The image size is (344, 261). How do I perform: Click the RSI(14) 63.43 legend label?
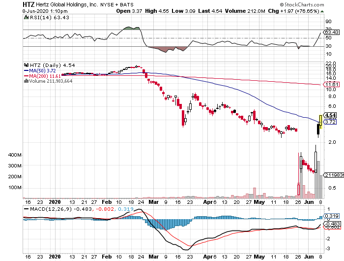click(x=49, y=17)
